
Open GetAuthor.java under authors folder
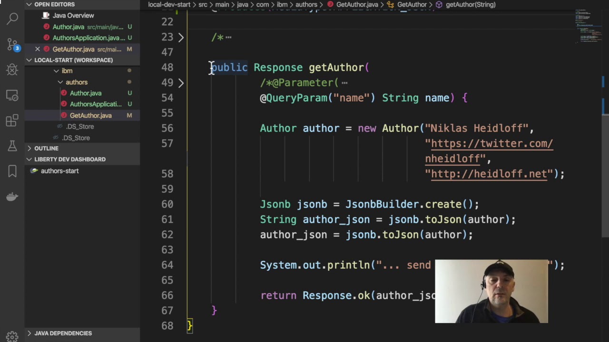(90, 115)
